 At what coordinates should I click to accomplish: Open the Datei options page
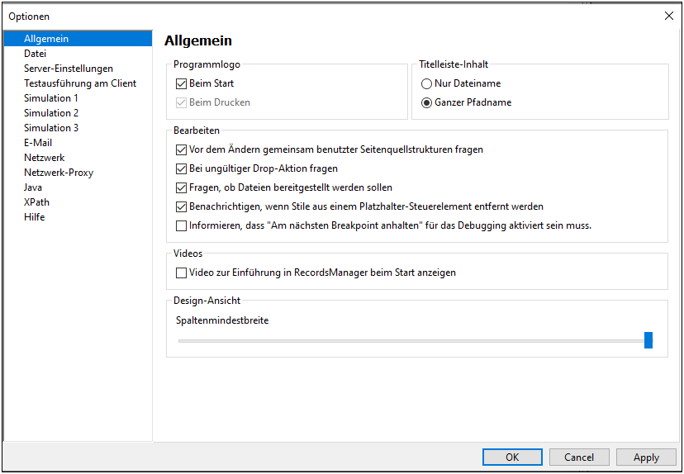36,54
